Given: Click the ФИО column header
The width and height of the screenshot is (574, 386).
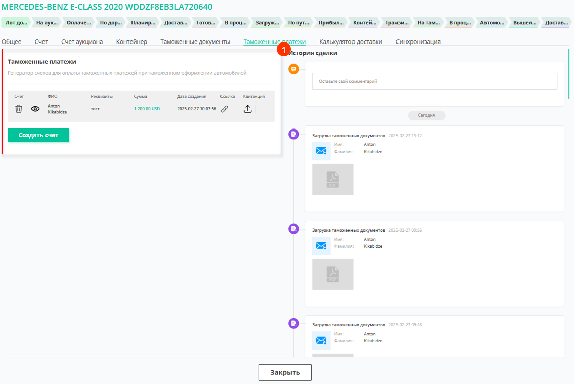Looking at the screenshot, I should click(53, 96).
